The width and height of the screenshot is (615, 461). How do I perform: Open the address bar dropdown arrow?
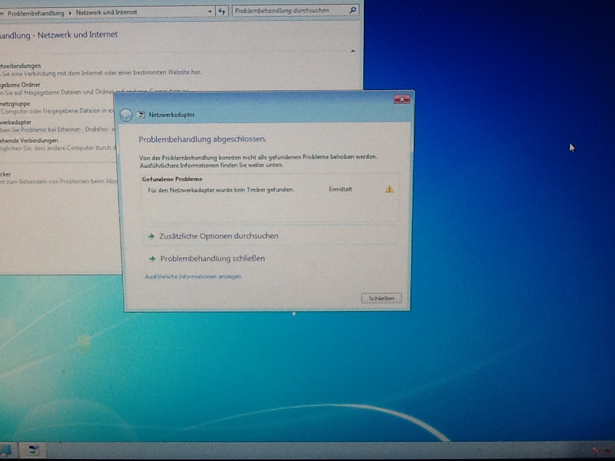[x=210, y=12]
